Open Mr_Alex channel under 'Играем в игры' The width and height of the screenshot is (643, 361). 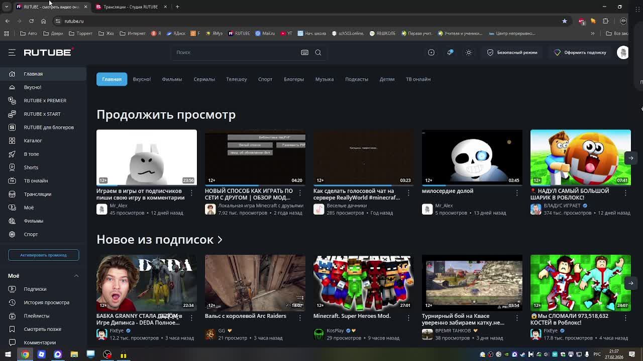pyautogui.click(x=119, y=206)
